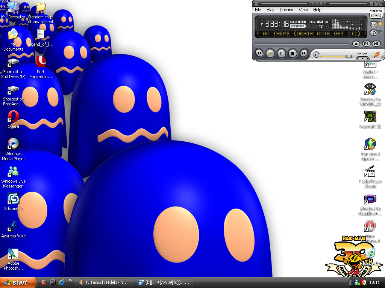This screenshot has height=288, width=385.
Task: Toggle Winamp EQ indicator
Action: 326,22
